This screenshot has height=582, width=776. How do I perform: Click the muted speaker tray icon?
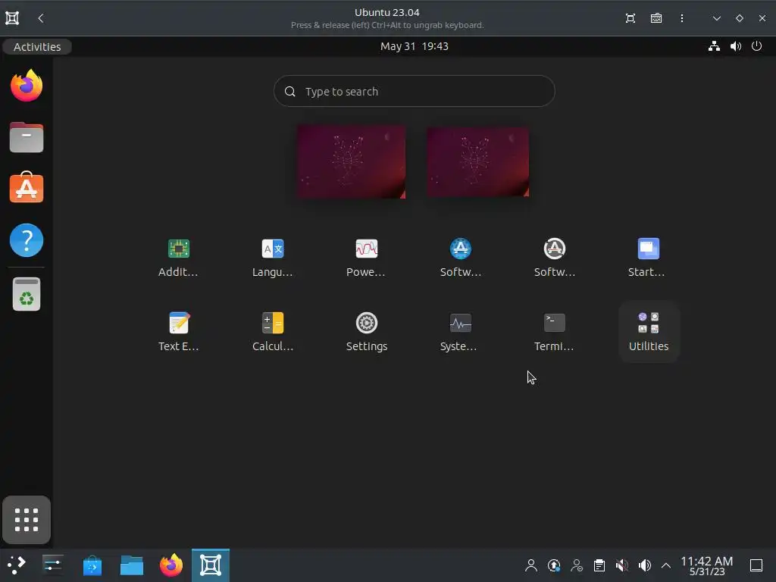pyautogui.click(x=622, y=565)
